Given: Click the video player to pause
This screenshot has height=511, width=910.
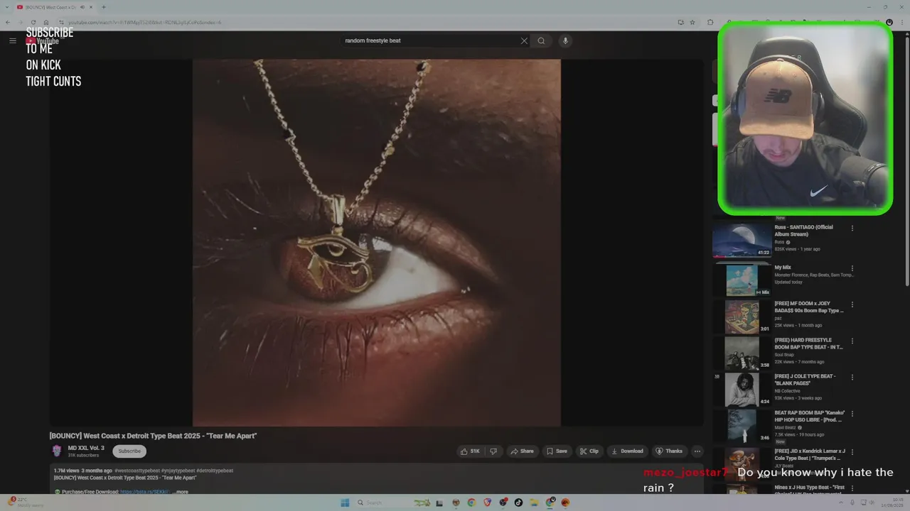Looking at the screenshot, I should tap(376, 242).
